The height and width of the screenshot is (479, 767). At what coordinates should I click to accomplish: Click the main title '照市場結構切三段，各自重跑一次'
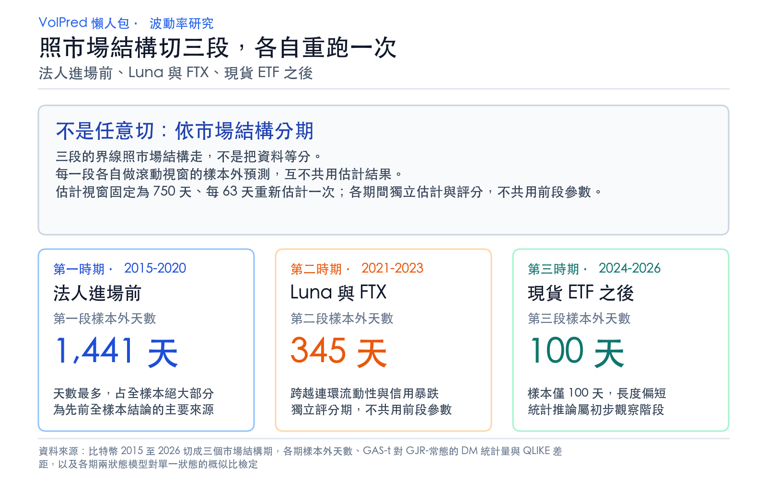tap(218, 48)
